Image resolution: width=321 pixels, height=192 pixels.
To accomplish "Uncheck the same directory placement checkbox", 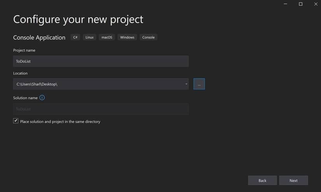I will tap(16, 121).
